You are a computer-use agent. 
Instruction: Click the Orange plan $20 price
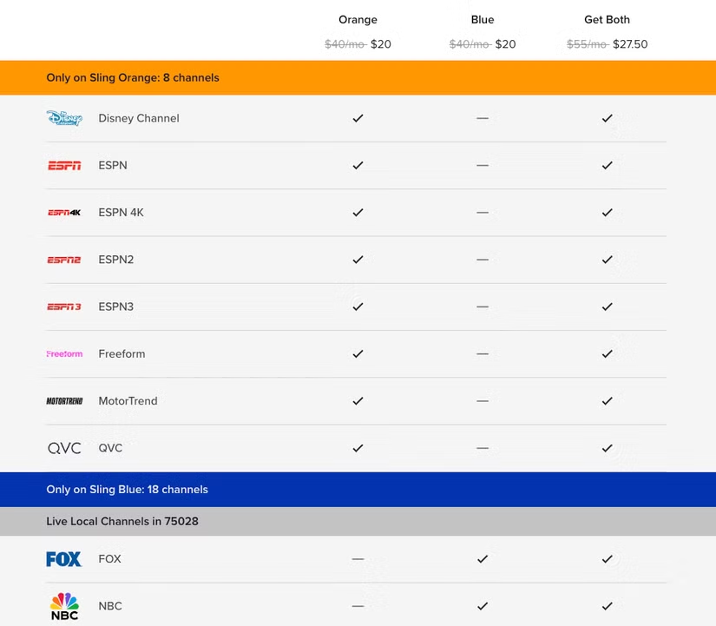click(x=381, y=44)
